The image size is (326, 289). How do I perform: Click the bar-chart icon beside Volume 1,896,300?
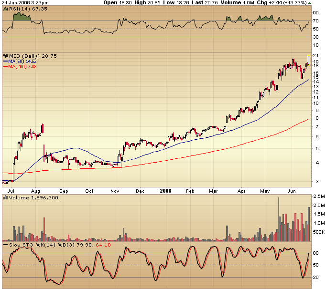pos(5,197)
